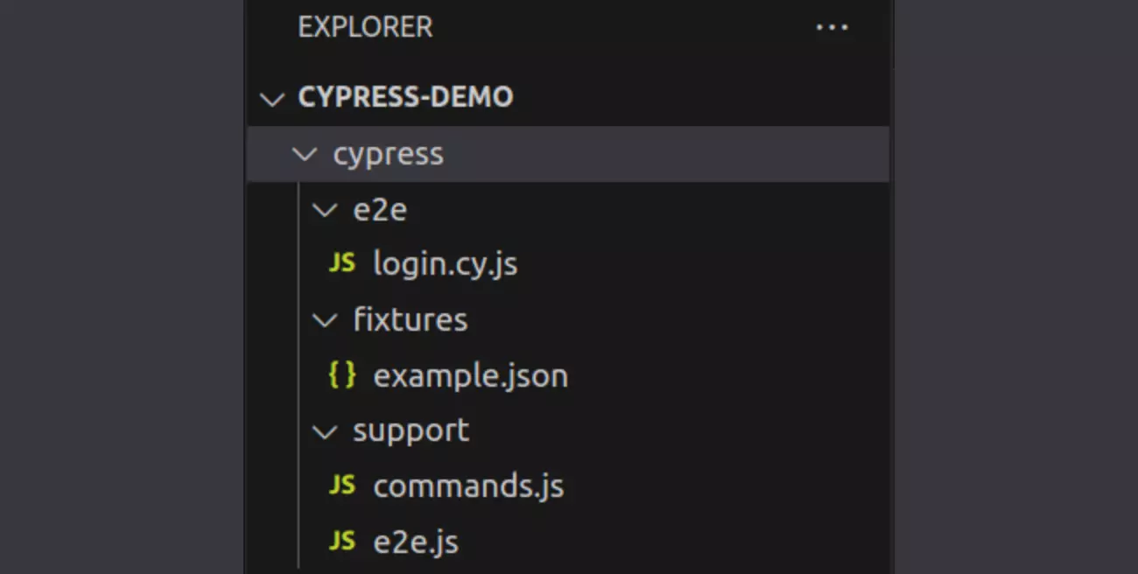Collapse the cypress folder chevron
The height and width of the screenshot is (574, 1138).
(305, 154)
